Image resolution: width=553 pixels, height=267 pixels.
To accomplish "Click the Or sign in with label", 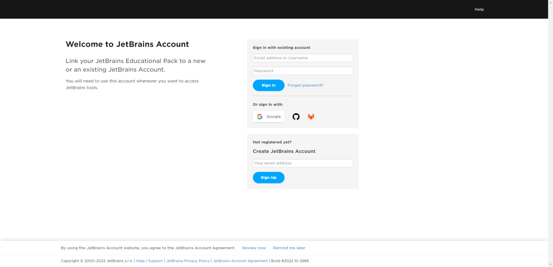I will (268, 104).
